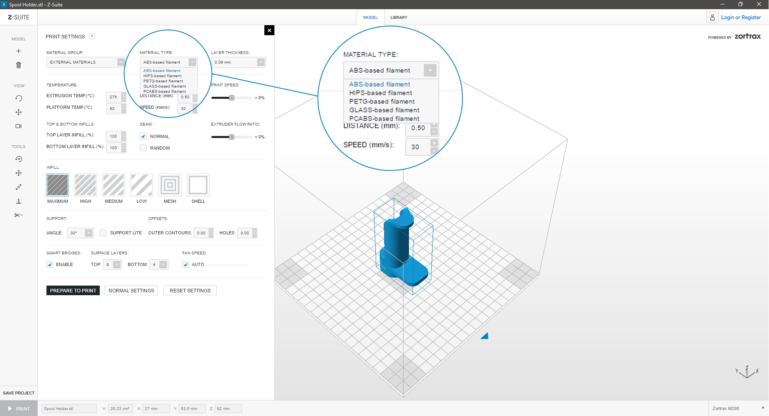Select the rotate view icon

click(x=18, y=98)
